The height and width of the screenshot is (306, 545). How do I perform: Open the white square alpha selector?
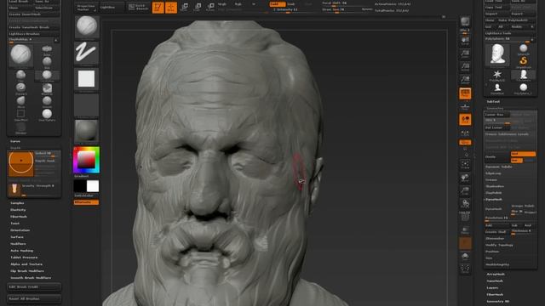(x=87, y=79)
